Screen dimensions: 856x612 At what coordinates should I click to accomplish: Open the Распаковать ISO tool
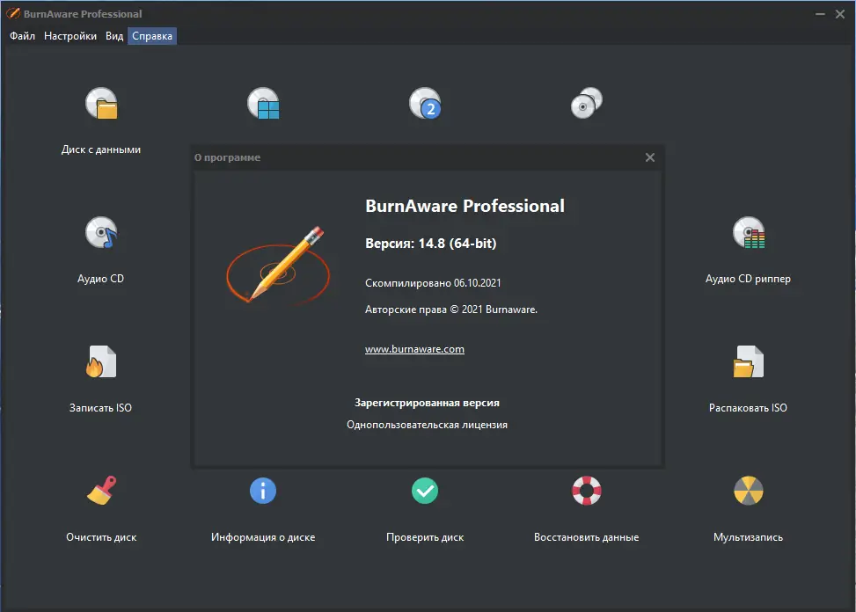(x=749, y=361)
